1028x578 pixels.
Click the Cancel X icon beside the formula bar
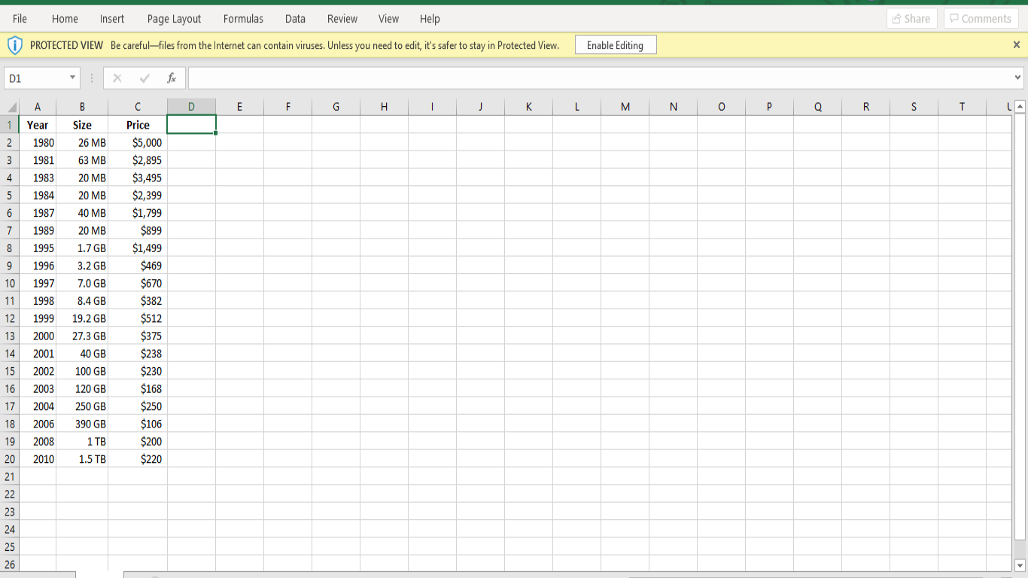(x=117, y=78)
